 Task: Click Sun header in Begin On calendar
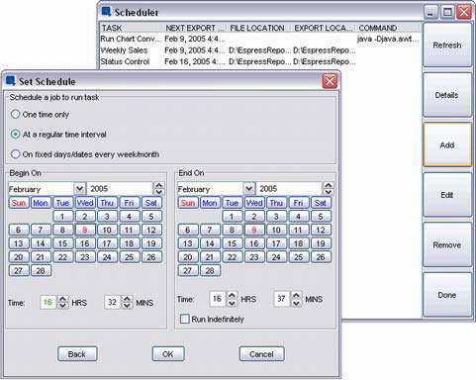pyautogui.click(x=19, y=203)
